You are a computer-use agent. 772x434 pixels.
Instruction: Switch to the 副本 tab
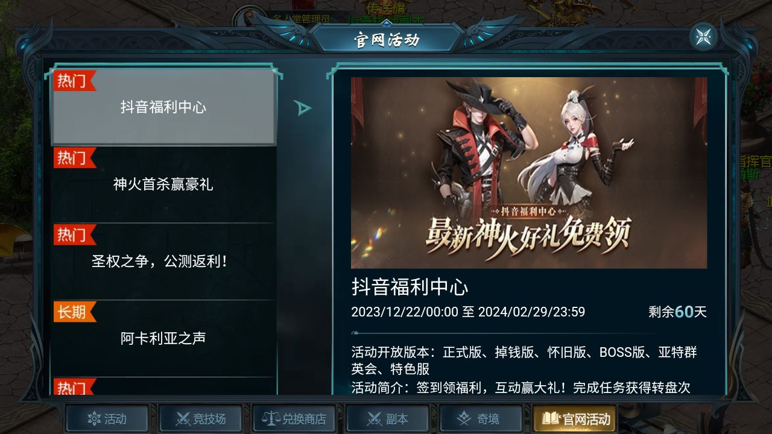(x=387, y=418)
